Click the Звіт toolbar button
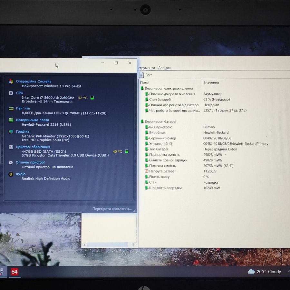The height and width of the screenshot is (290, 290). (x=146, y=75)
